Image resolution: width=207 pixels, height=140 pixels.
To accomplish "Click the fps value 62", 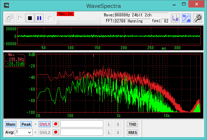I will coord(165,21).
